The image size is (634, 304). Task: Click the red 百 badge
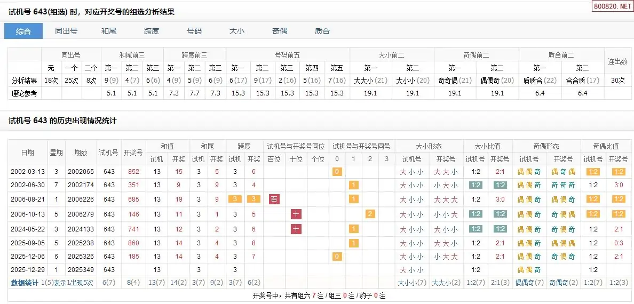pos(274,199)
